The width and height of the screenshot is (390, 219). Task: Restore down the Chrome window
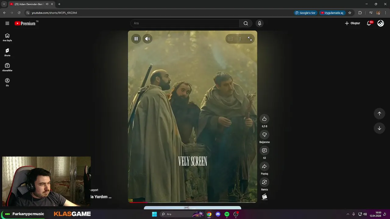376,4
